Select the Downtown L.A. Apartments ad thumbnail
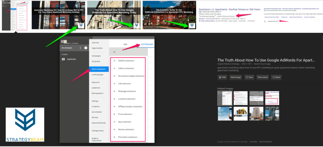323x147 pixels. (229, 15)
